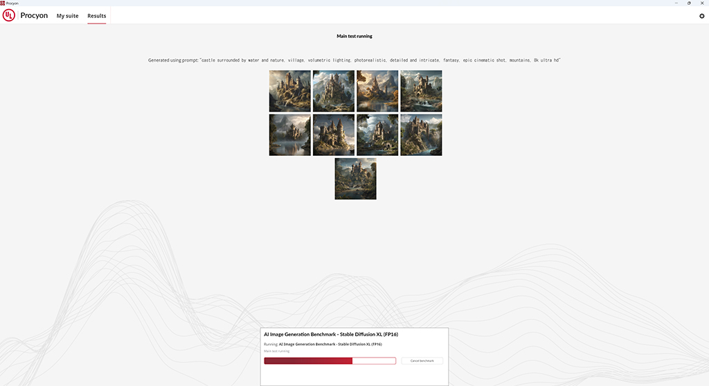Click the Procyon brand name text
Viewport: 709px width, 386px height.
coord(34,15)
